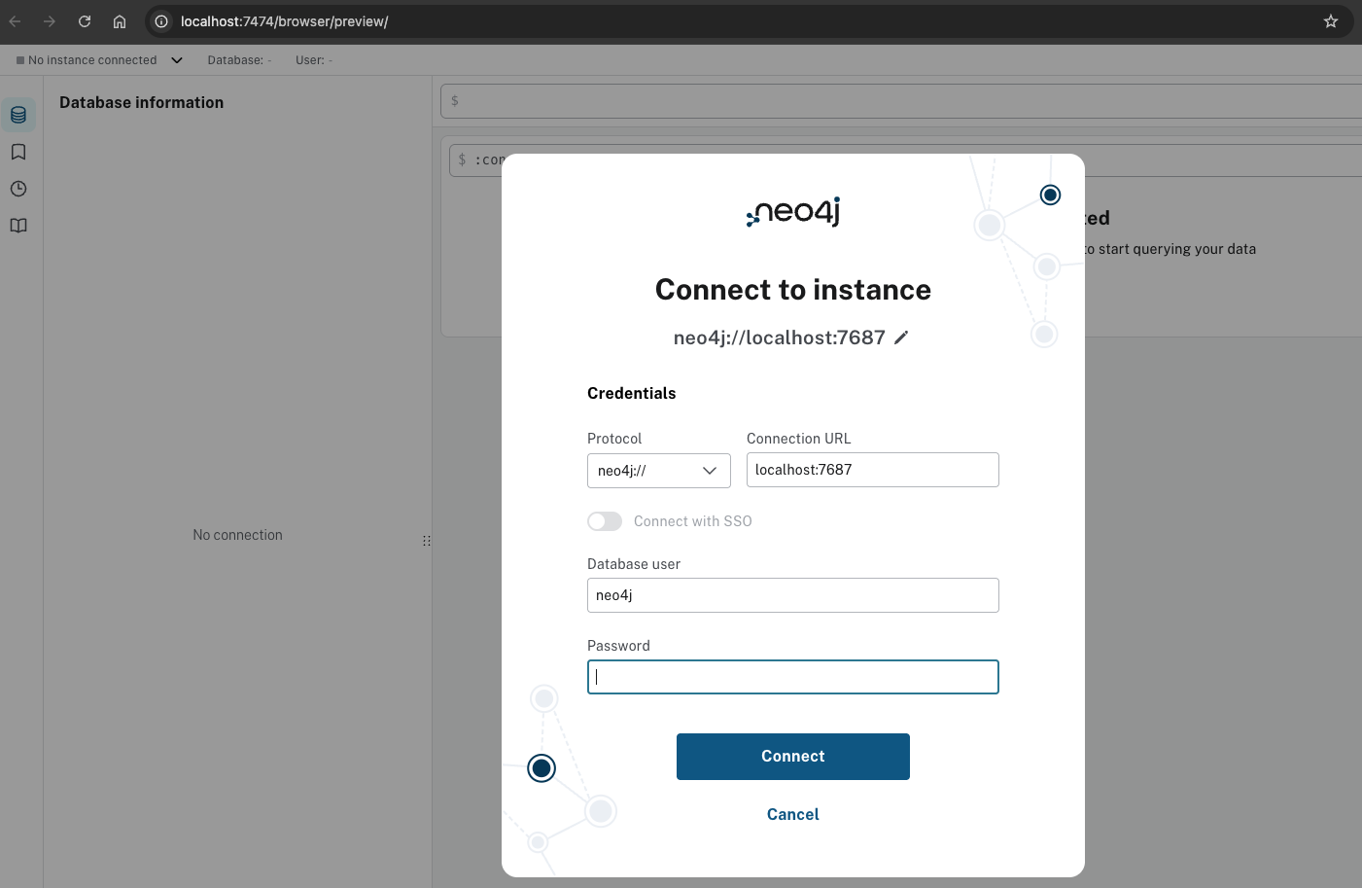The width and height of the screenshot is (1362, 888).
Task: Click the Cypher query editor input
Action: (x=904, y=101)
